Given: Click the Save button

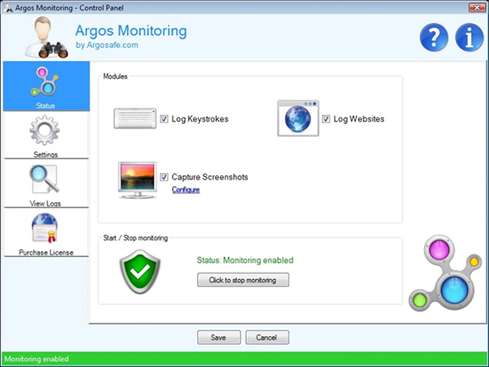Looking at the screenshot, I should [218, 338].
